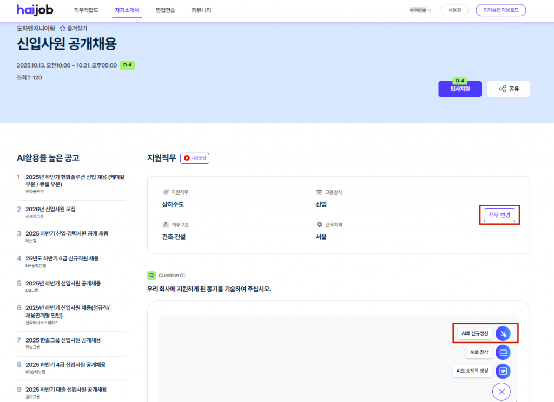
Task: Open the 사용방법 video guide badge
Action: [x=195, y=158]
